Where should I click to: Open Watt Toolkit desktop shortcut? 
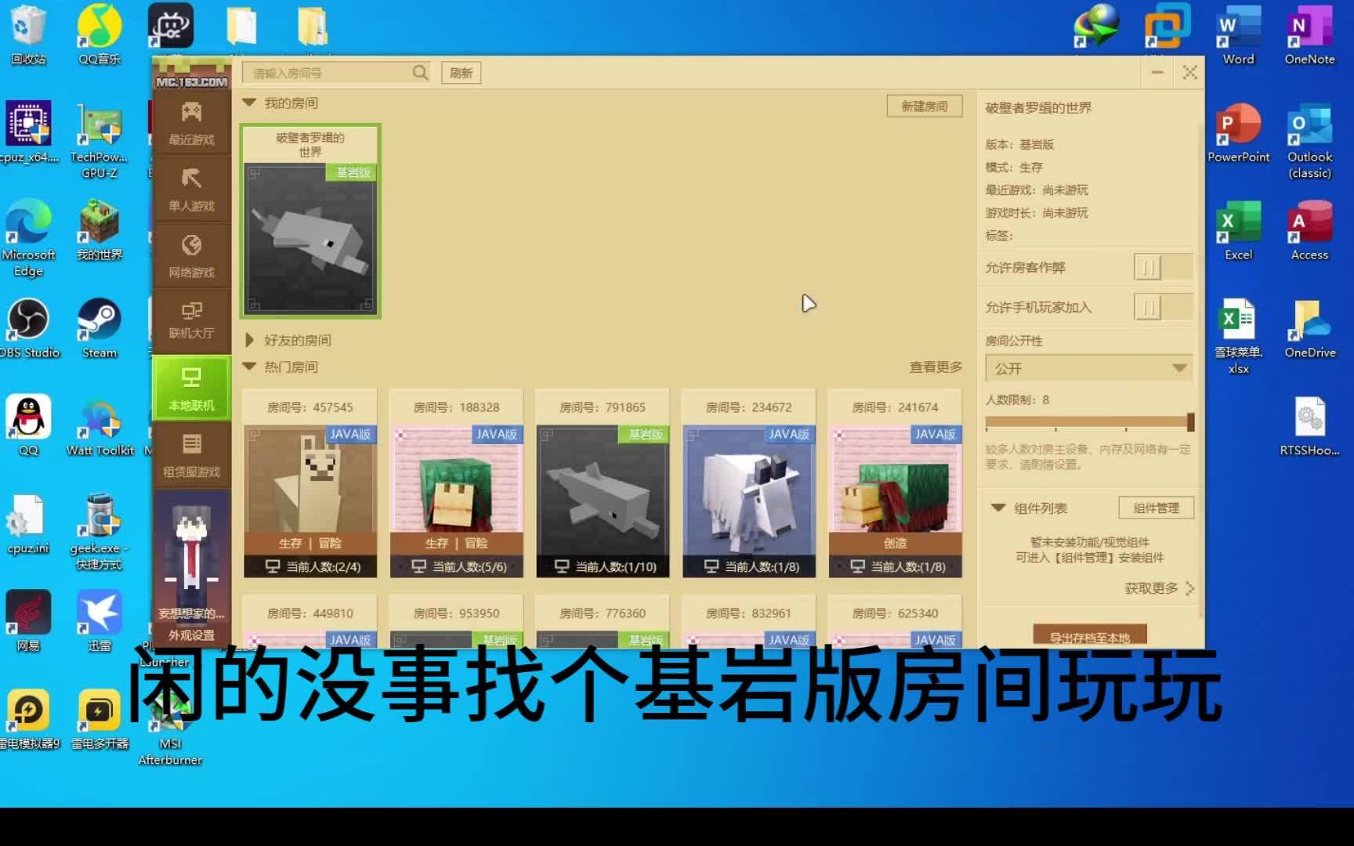pos(100,427)
